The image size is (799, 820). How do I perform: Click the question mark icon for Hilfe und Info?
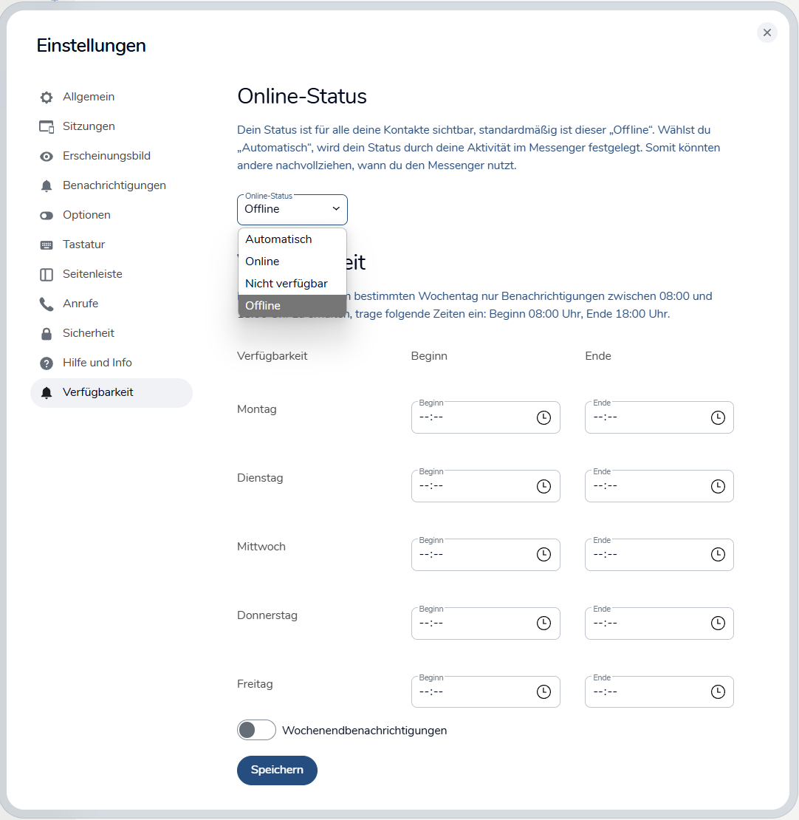click(x=47, y=363)
